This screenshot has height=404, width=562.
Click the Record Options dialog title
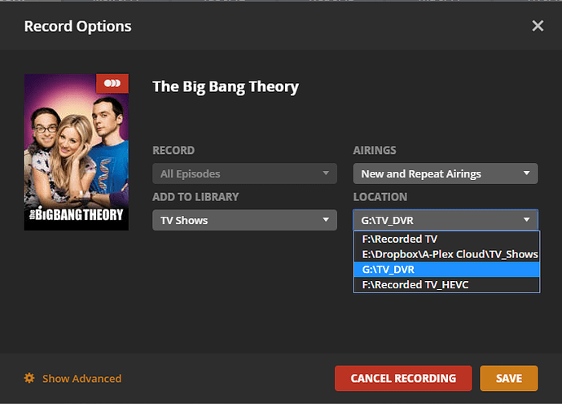77,26
